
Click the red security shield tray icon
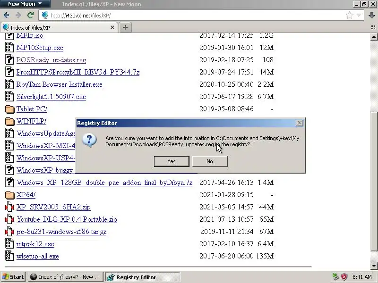[344, 277]
